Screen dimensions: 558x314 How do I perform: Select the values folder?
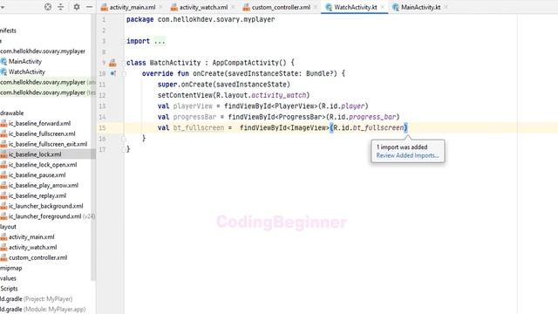coord(8,278)
